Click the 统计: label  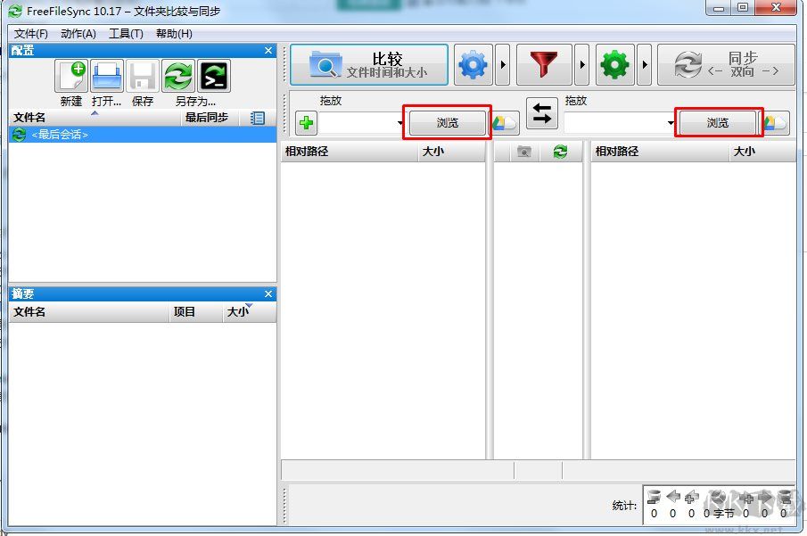pos(624,506)
